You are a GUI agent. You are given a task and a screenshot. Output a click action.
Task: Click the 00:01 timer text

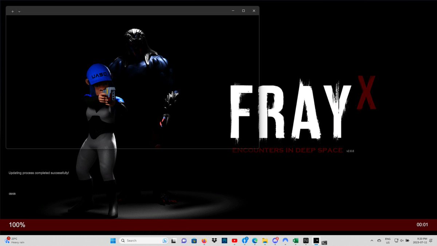point(422,225)
